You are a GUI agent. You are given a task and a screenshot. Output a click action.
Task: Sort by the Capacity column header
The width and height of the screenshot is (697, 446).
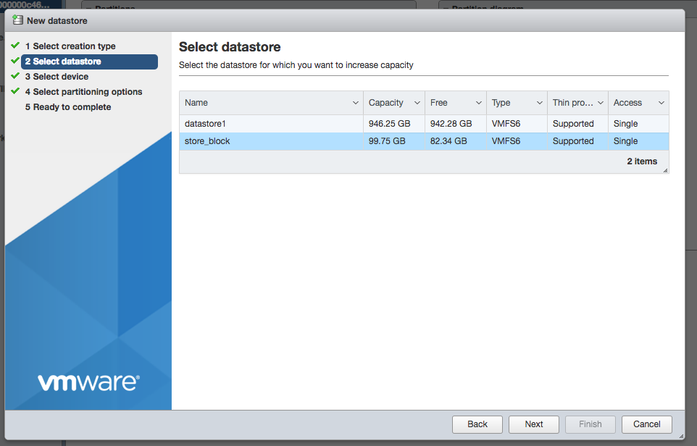[394, 103]
